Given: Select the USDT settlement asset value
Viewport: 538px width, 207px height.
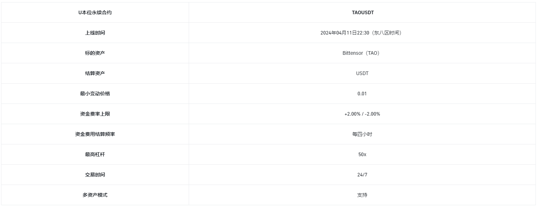Looking at the screenshot, I should [362, 73].
